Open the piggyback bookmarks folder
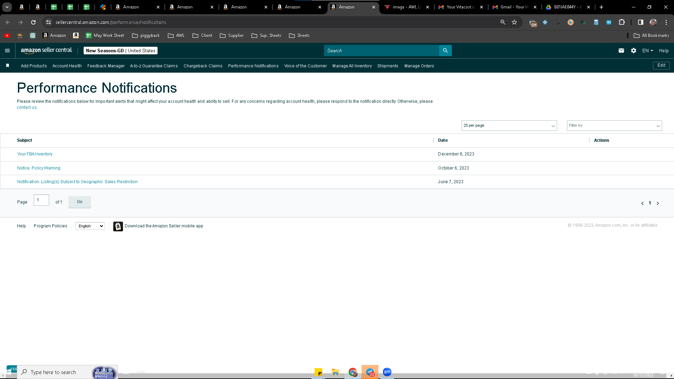 coord(146,35)
